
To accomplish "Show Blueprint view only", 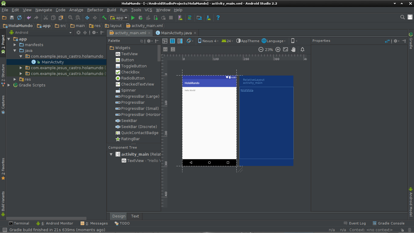I will click(172, 41).
